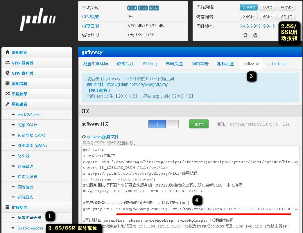This screenshot has height=233, width=303.
Task: Open the 网页终端 tab
Action: (200, 64)
